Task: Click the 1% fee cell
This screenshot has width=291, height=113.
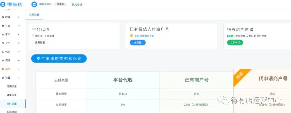Action: pyautogui.click(x=123, y=105)
